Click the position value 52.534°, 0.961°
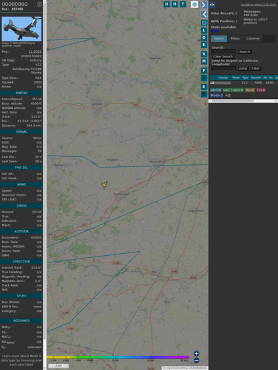 pyautogui.click(x=29, y=121)
